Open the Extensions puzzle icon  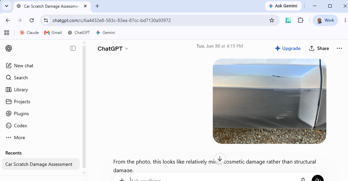300,20
